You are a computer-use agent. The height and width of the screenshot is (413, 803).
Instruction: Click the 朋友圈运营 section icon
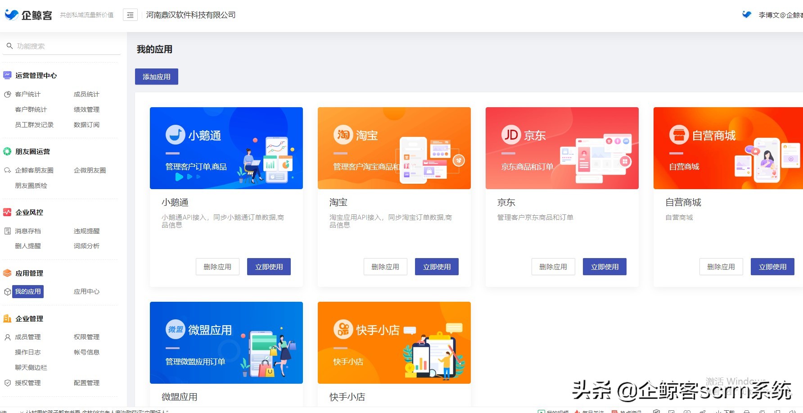pos(7,151)
